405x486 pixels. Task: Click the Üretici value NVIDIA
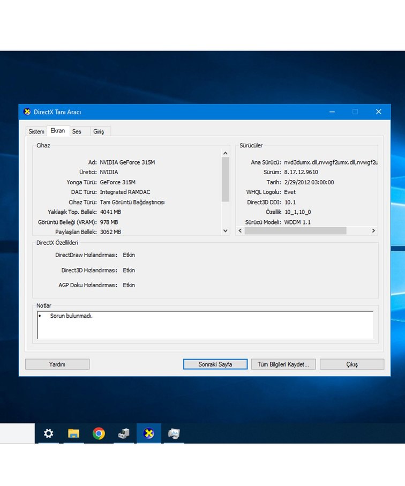pos(109,172)
